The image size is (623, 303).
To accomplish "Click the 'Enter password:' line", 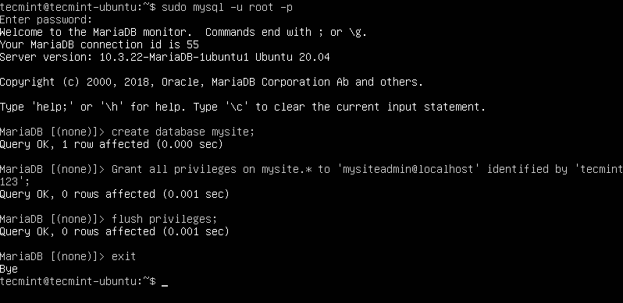I will 46,19.
